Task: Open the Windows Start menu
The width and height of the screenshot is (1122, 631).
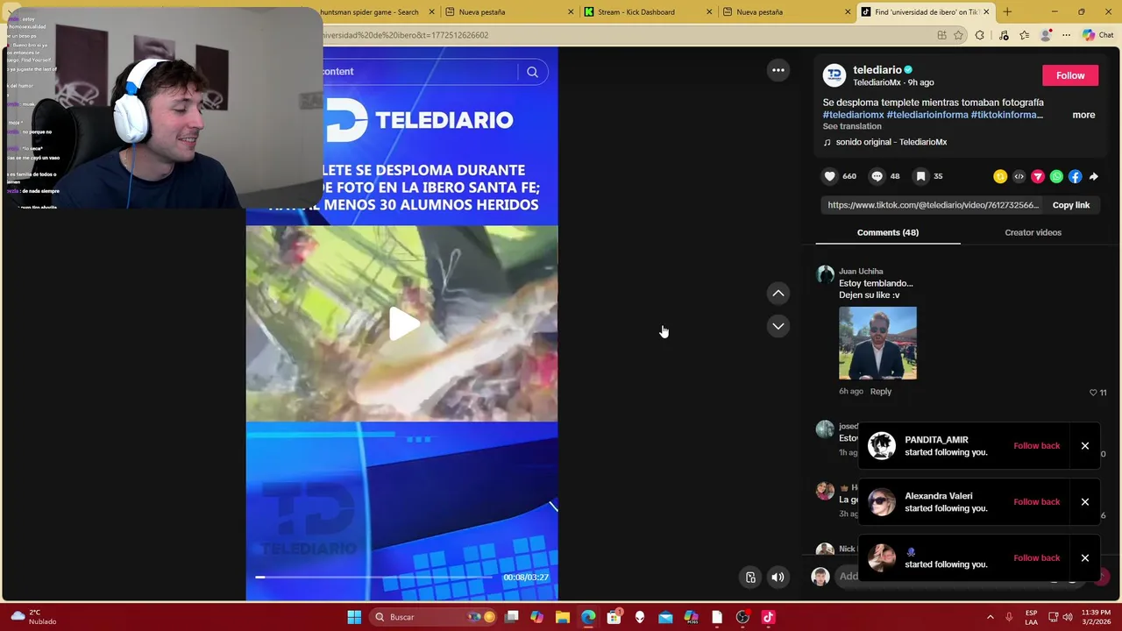Action: click(x=354, y=617)
